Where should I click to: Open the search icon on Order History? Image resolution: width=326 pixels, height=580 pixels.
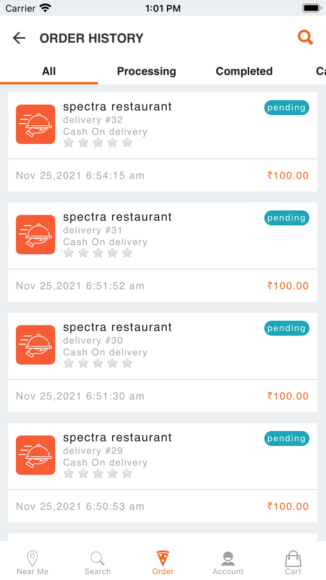pos(306,37)
